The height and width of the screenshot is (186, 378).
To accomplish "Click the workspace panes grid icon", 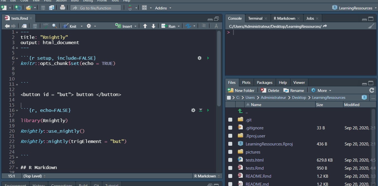I will [x=144, y=8].
